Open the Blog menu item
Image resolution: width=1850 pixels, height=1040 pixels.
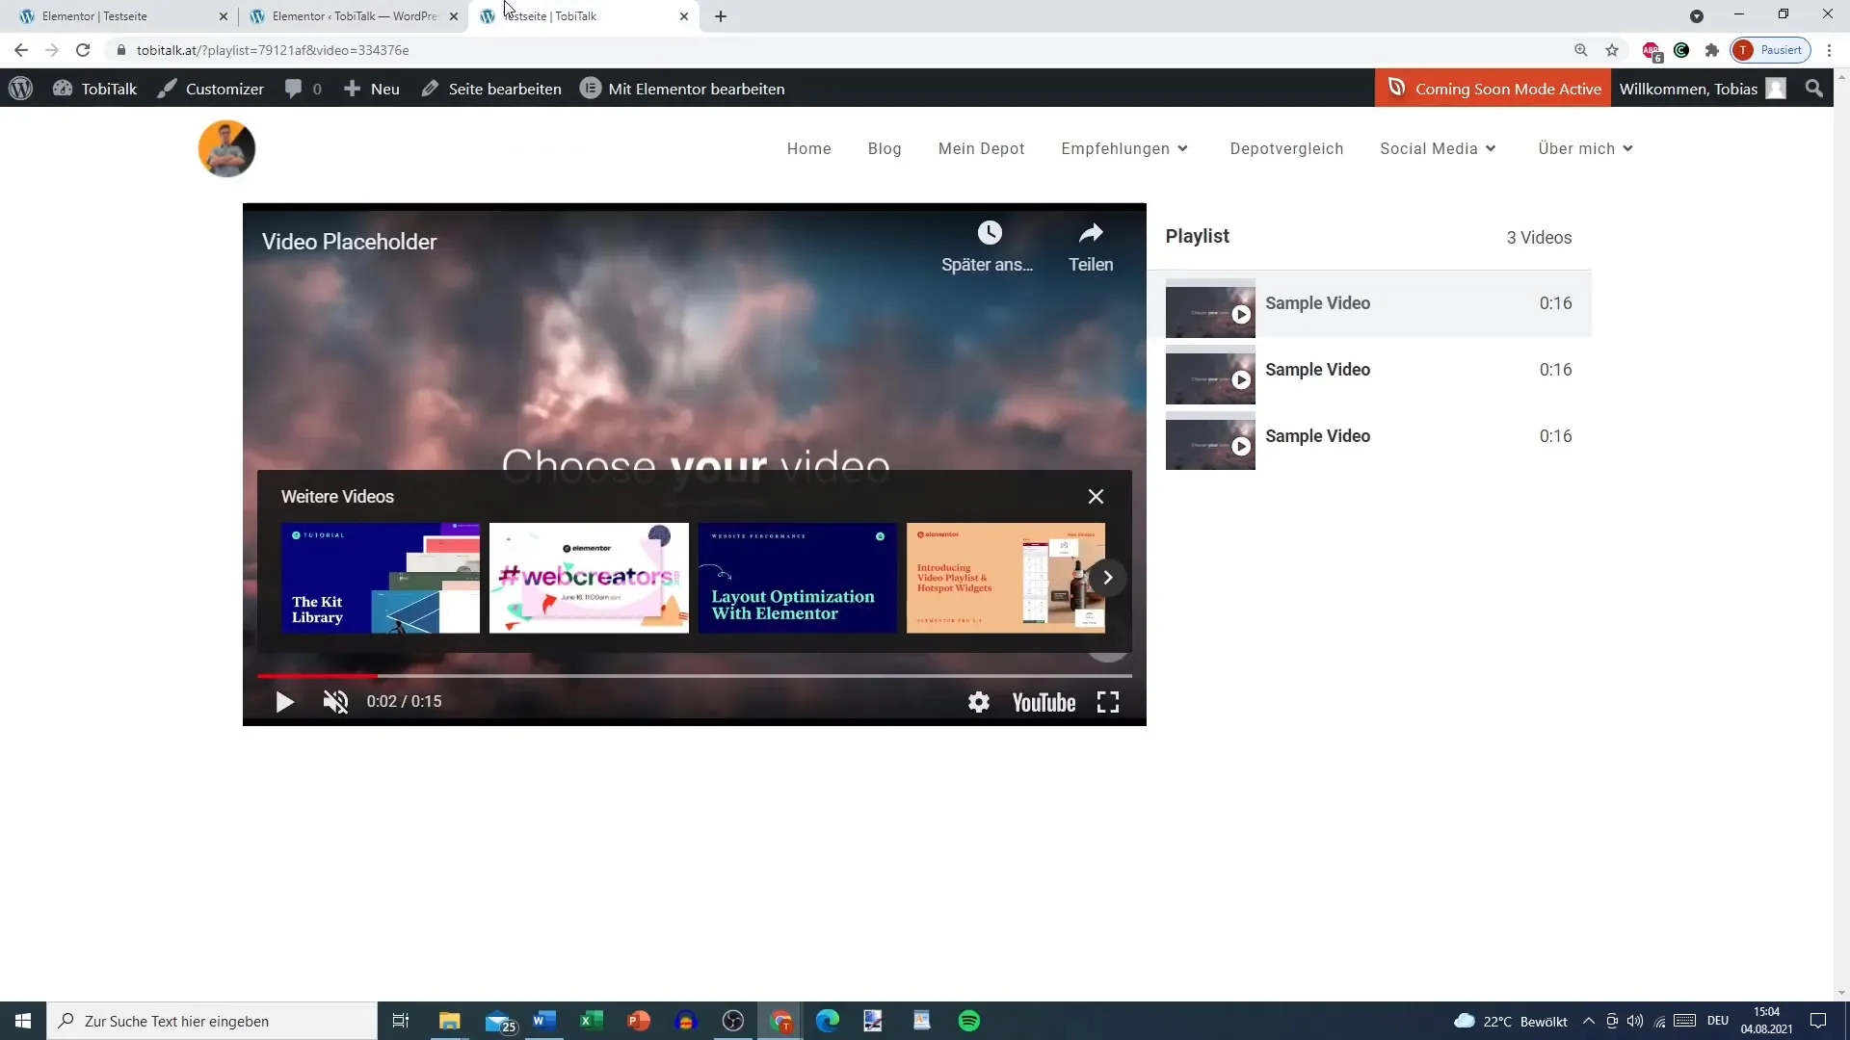pos(885,148)
